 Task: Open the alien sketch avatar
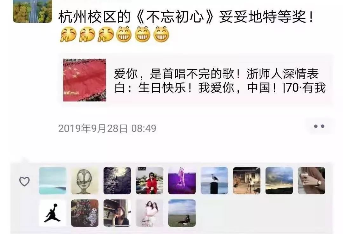(85, 181)
